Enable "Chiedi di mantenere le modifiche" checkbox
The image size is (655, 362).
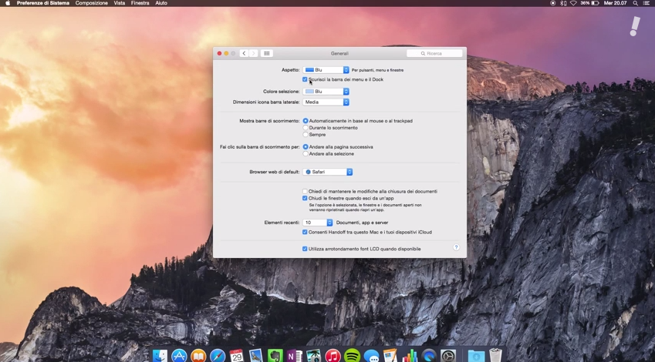(306, 191)
